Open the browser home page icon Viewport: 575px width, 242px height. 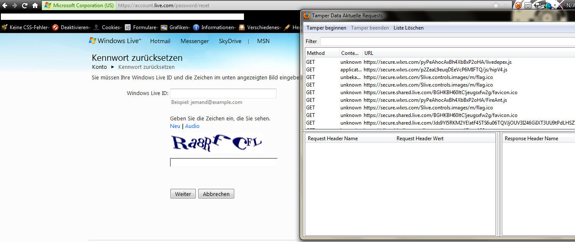35,5
